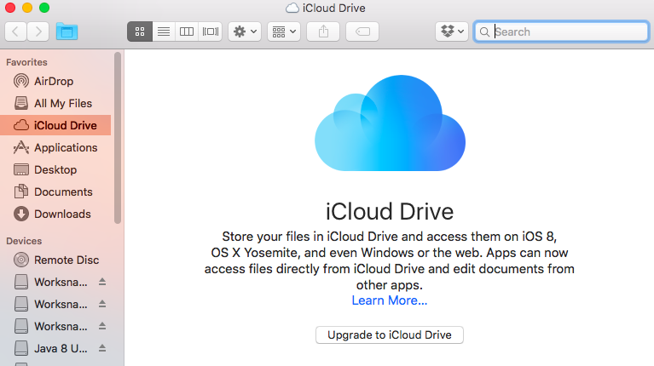Click the green zoom window button

pyautogui.click(x=44, y=8)
